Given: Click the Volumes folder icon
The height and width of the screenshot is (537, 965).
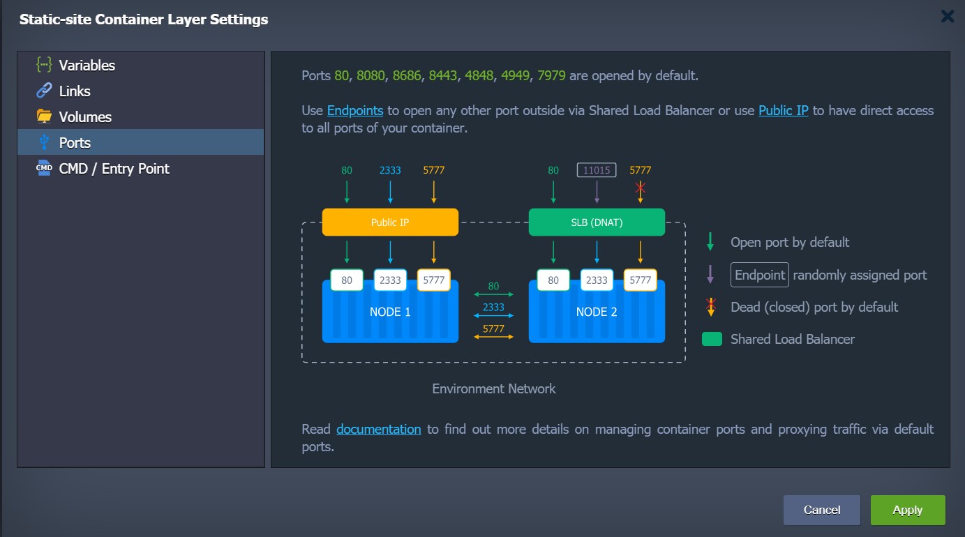Looking at the screenshot, I should tap(44, 116).
